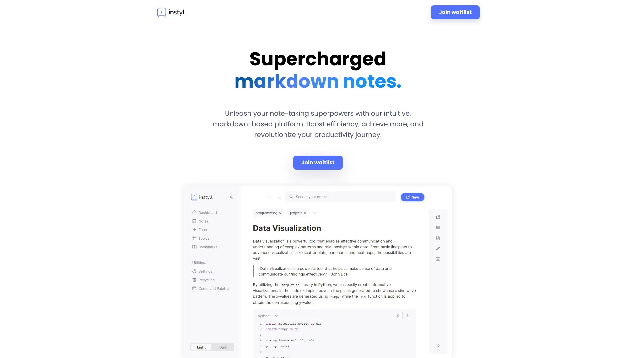This screenshot has height=358, width=636.
Task: Click the collapse sidebar arrow
Action: (232, 197)
